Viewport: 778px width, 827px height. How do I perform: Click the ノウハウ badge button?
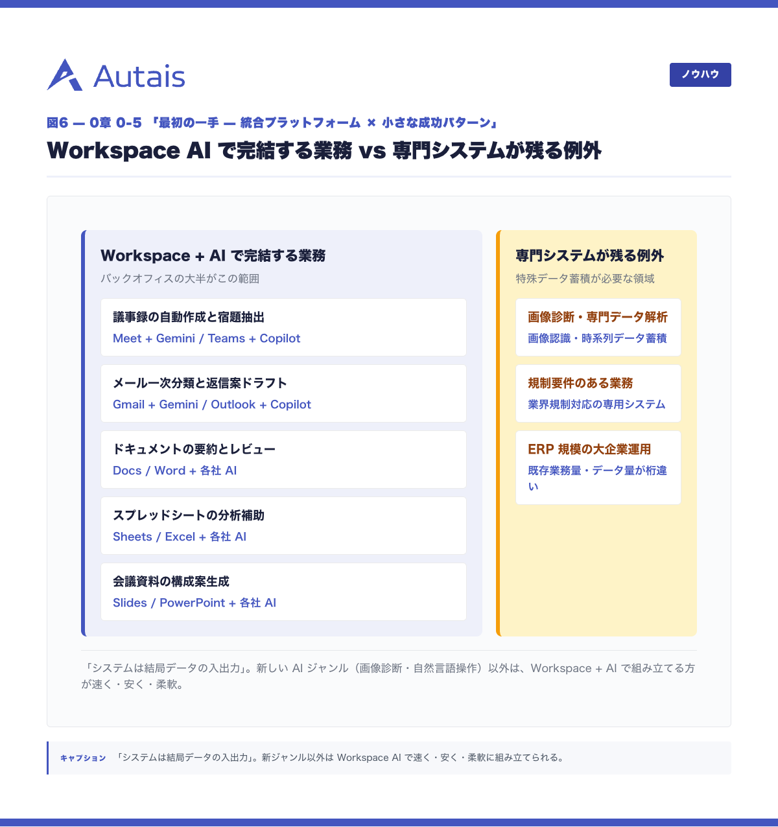(x=700, y=75)
